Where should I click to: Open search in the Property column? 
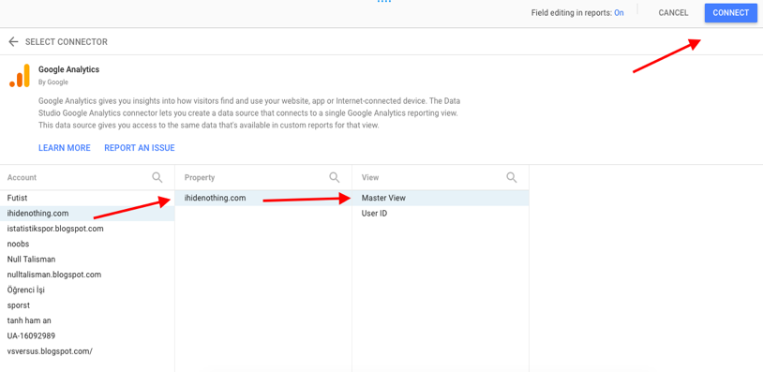click(335, 177)
